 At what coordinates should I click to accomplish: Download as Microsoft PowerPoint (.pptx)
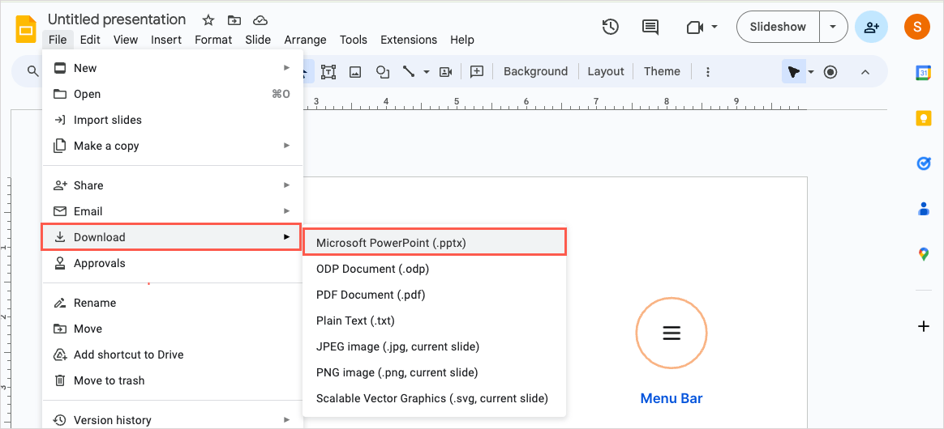(434, 243)
